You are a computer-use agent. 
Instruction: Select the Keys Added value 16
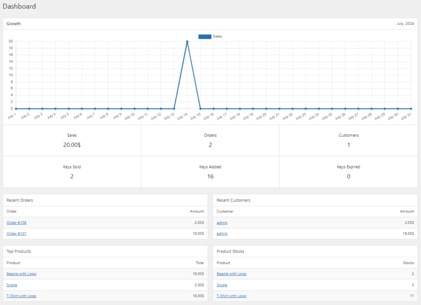[210, 176]
